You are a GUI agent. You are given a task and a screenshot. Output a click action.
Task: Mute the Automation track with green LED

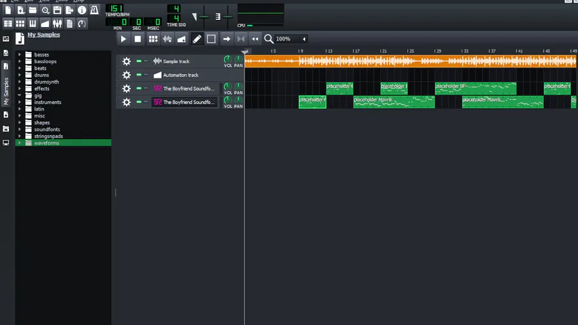(x=139, y=75)
